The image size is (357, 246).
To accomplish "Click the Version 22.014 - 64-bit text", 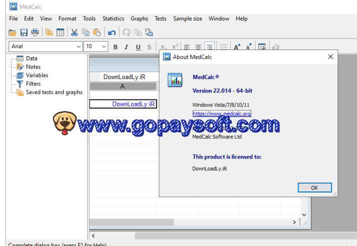I will [222, 90].
